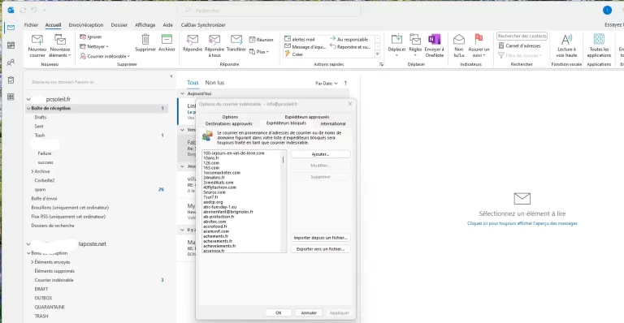Image resolution: width=624 pixels, height=323 pixels.
Task: Open the Par Date sort dropdown
Action: click(x=327, y=84)
